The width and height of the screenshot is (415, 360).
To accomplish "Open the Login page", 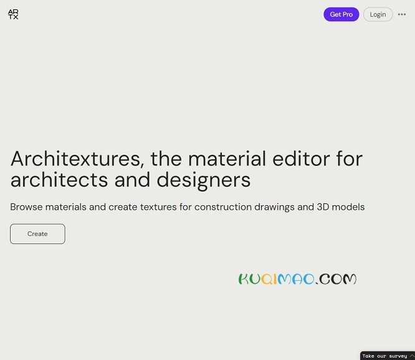I will 378,14.
